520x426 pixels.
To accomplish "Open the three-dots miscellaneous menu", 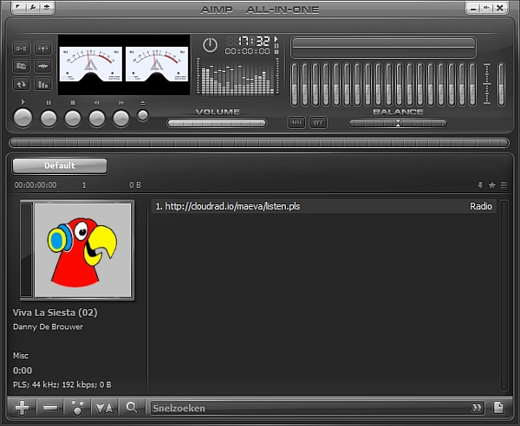I will (x=78, y=408).
